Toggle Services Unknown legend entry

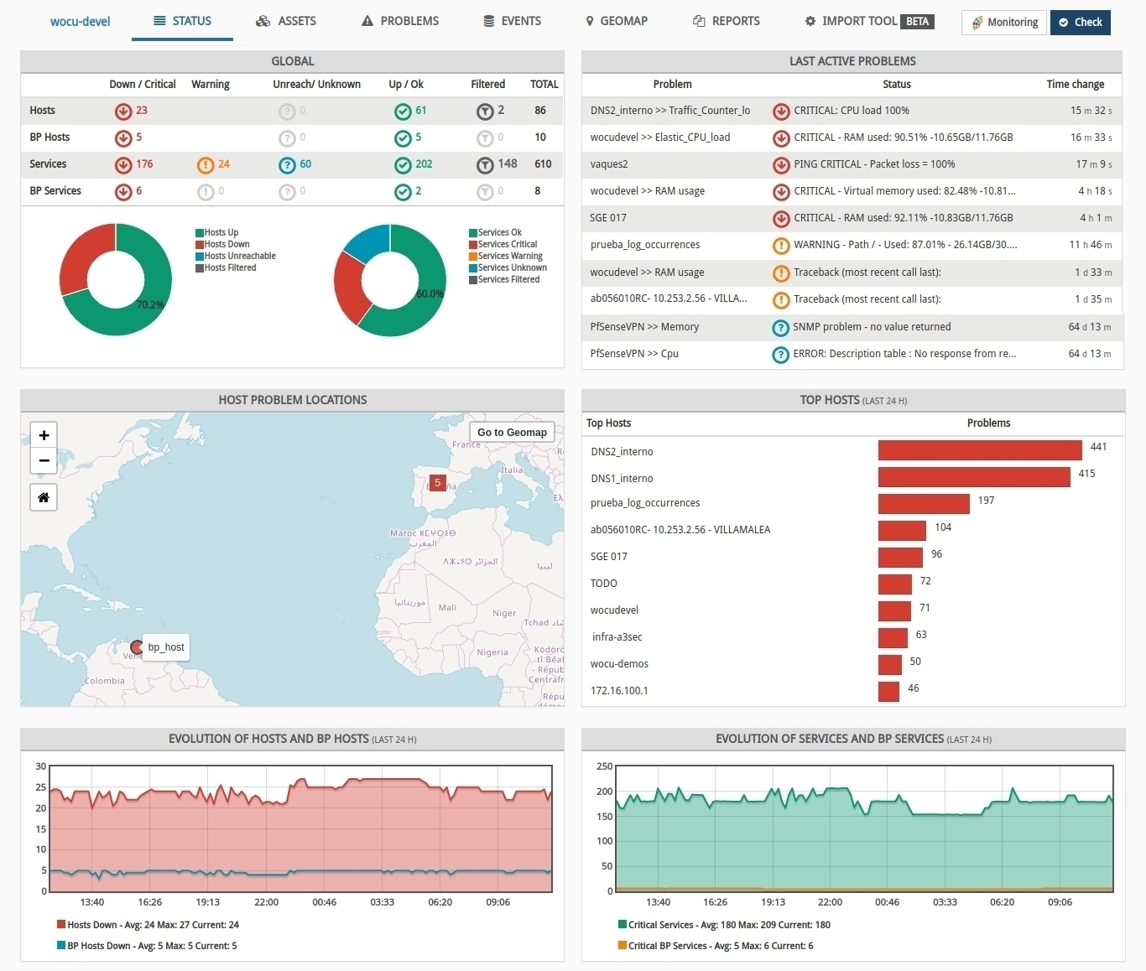508,267
